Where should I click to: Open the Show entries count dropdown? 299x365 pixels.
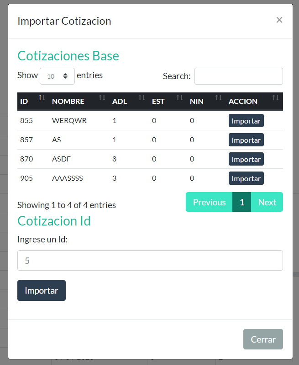57,76
